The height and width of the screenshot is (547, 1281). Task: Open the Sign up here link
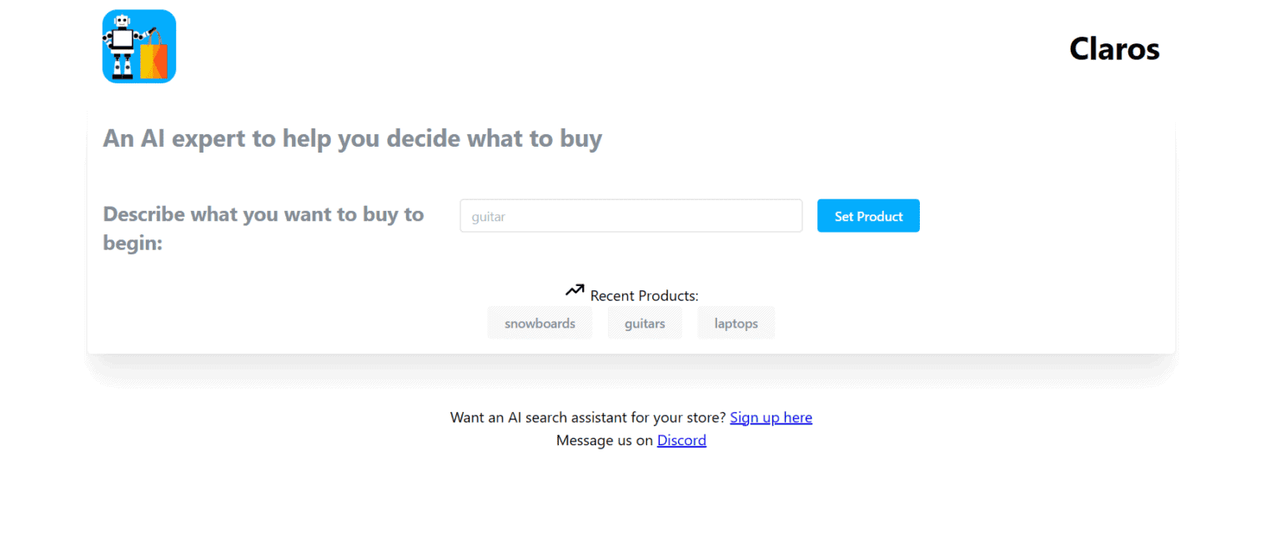[771, 417]
